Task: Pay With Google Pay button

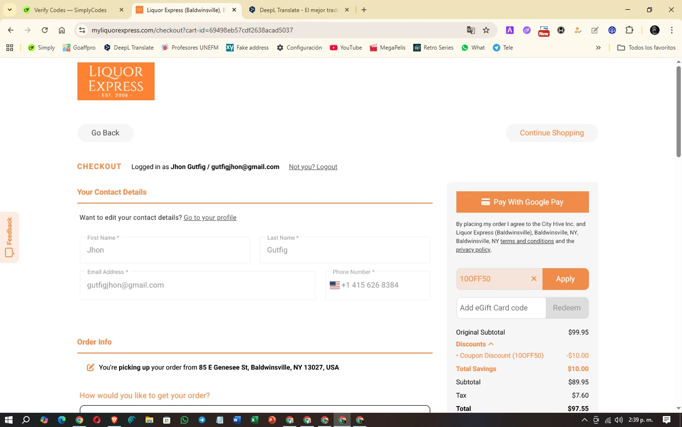Action: (x=522, y=202)
